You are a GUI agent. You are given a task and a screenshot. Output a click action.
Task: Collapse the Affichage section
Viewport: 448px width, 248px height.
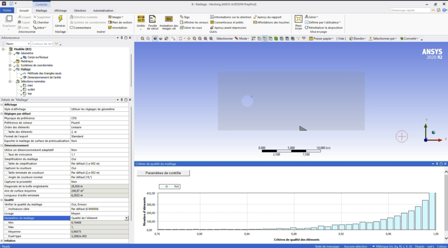pyautogui.click(x=2, y=104)
